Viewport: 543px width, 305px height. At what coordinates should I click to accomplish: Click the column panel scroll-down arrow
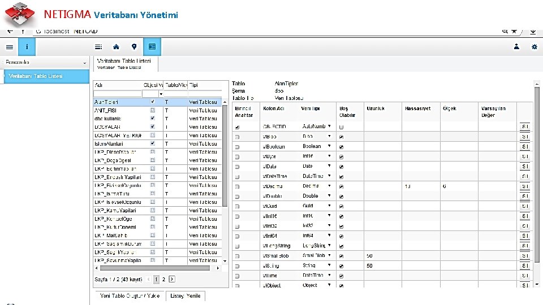pos(537,284)
